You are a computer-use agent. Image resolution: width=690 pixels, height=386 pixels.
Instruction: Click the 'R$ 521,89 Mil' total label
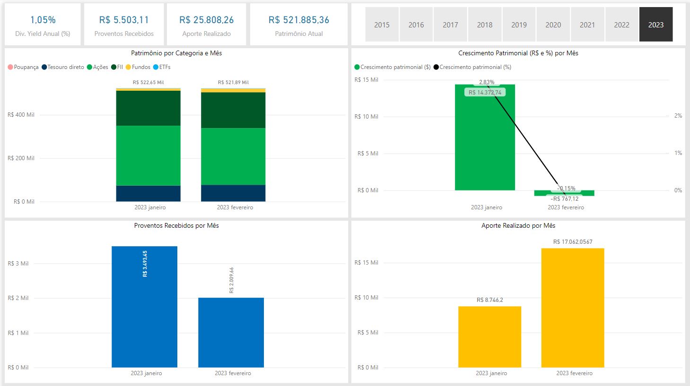click(x=233, y=82)
